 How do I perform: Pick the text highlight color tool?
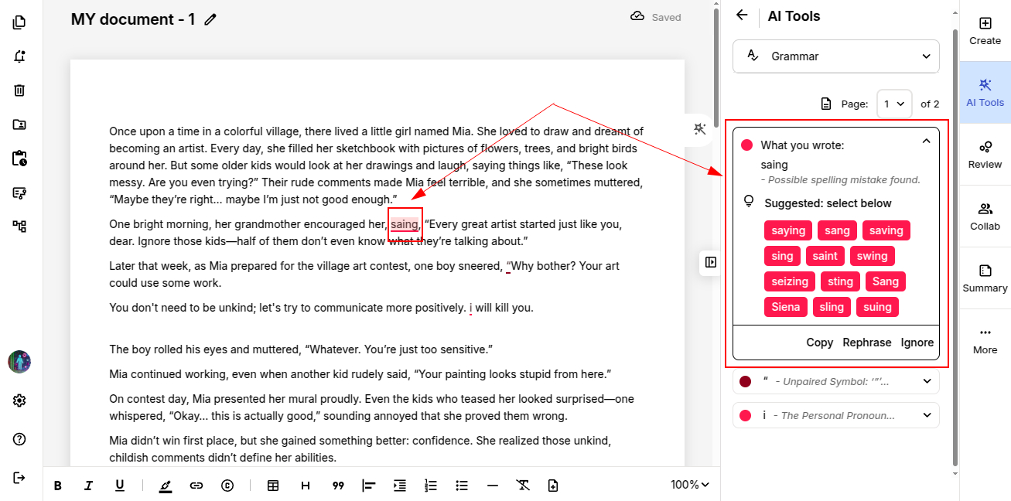(x=166, y=486)
